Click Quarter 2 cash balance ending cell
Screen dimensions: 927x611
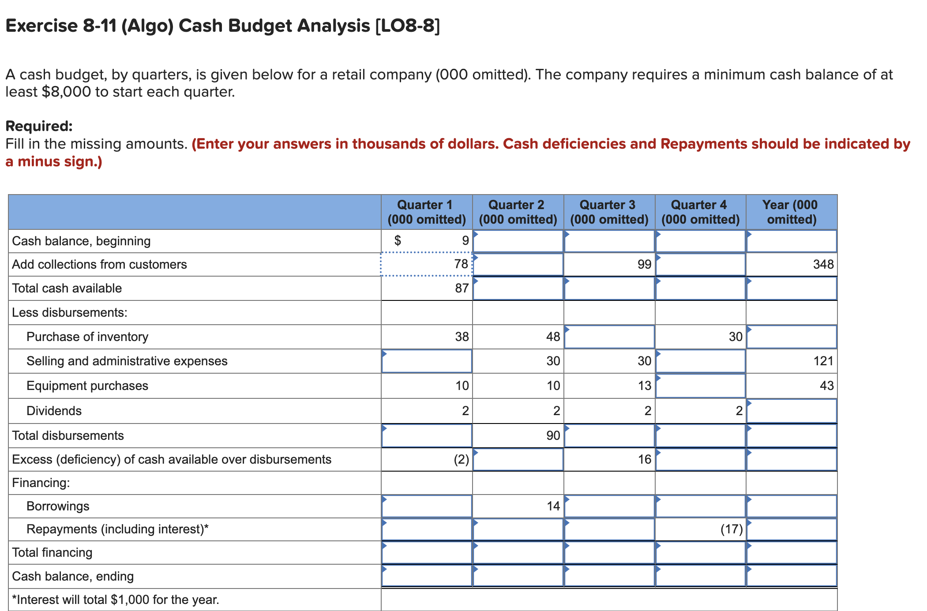tap(518, 576)
